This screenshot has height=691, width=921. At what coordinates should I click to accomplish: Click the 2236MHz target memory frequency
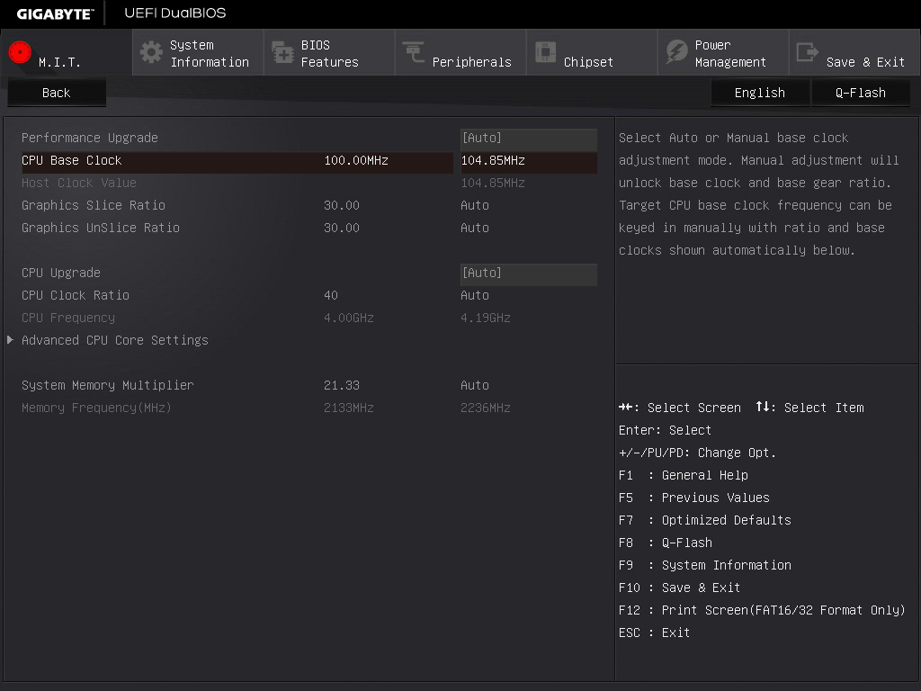pyautogui.click(x=485, y=408)
